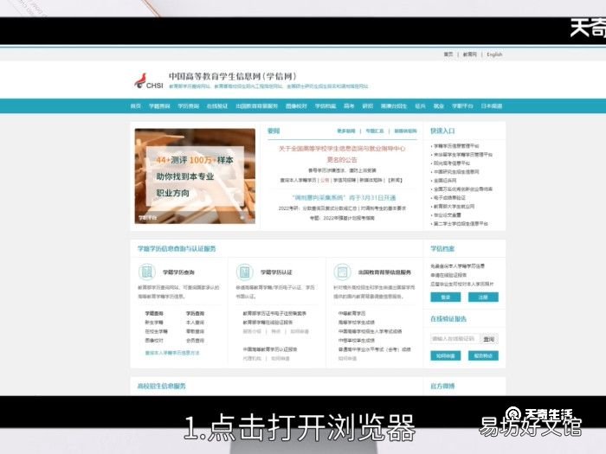Open 日本频道 in the navigation bar
Screen dimensions: 606x454
pos(492,106)
